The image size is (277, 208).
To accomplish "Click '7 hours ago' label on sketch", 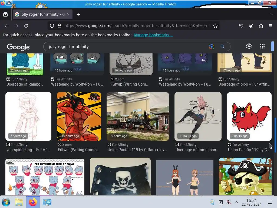I will coord(18,136).
